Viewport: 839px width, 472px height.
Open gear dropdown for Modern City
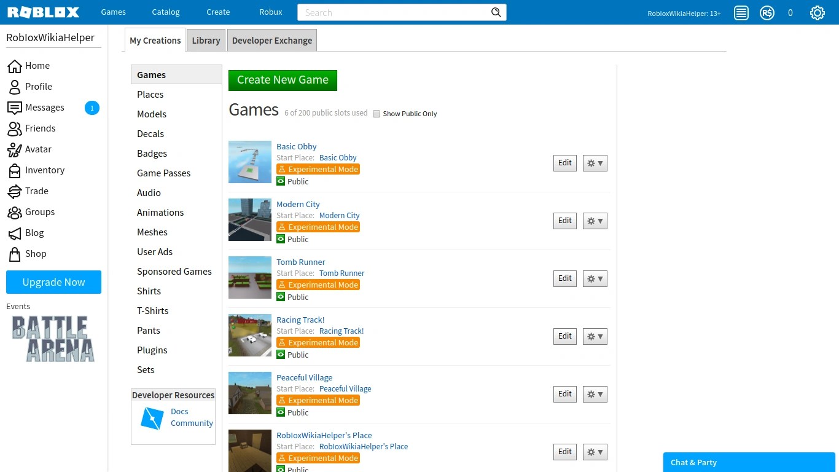(595, 221)
